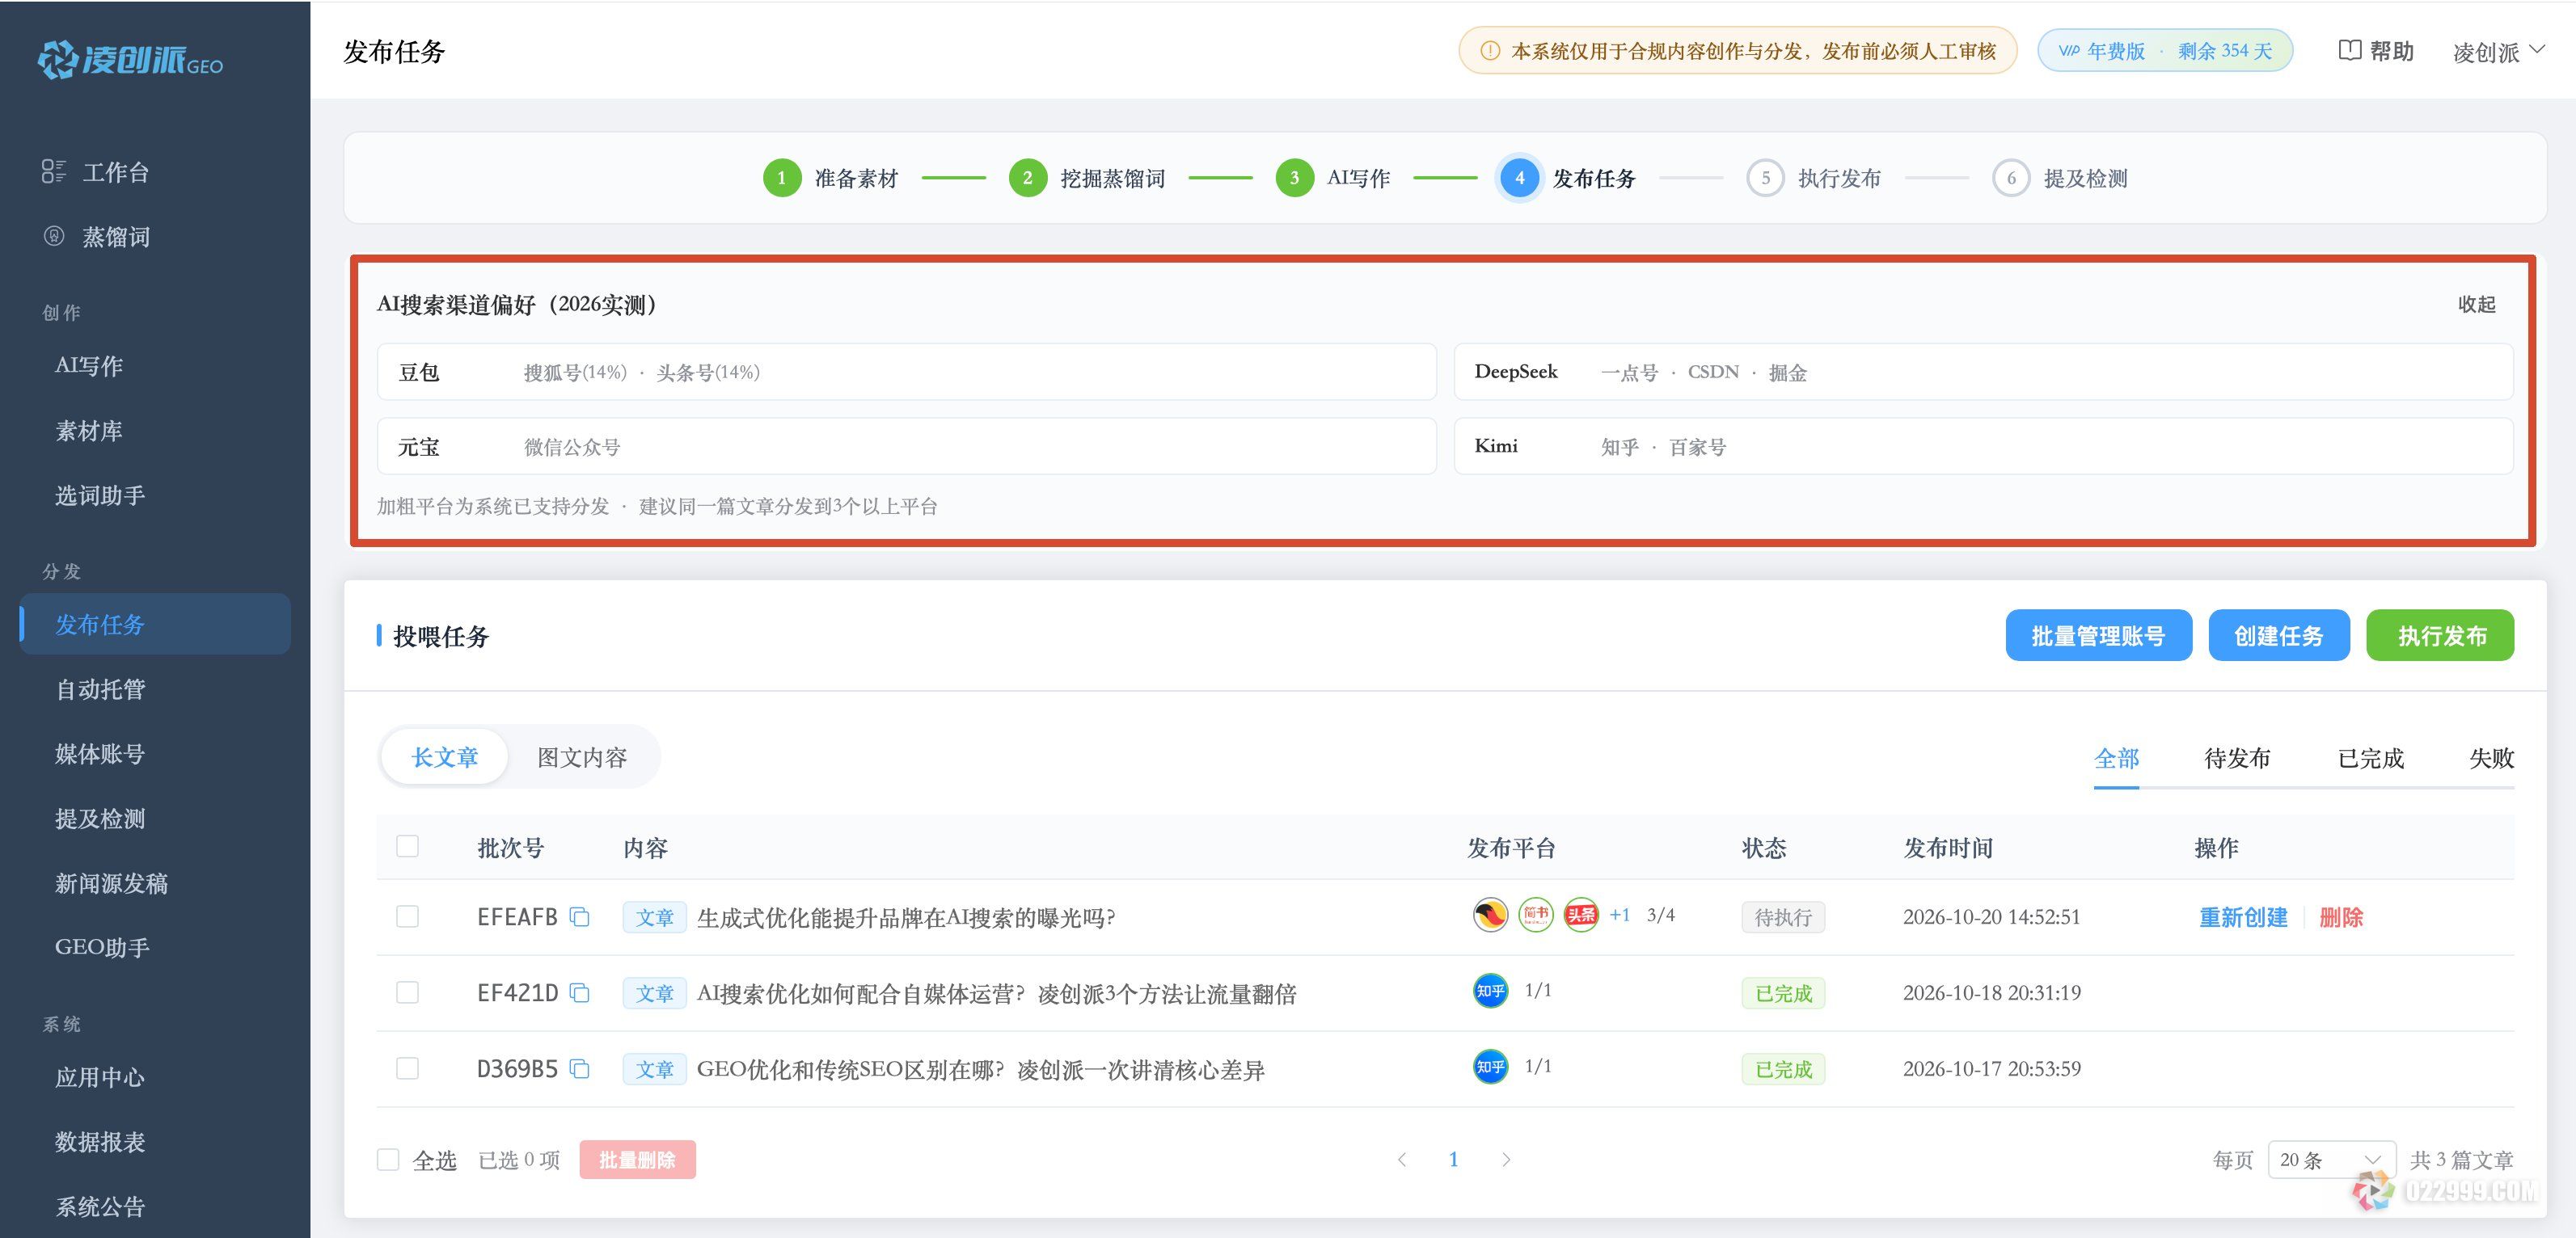Click the 年费版 剩余 354 天 badge
This screenshot has width=2576, height=1238.
(2165, 51)
